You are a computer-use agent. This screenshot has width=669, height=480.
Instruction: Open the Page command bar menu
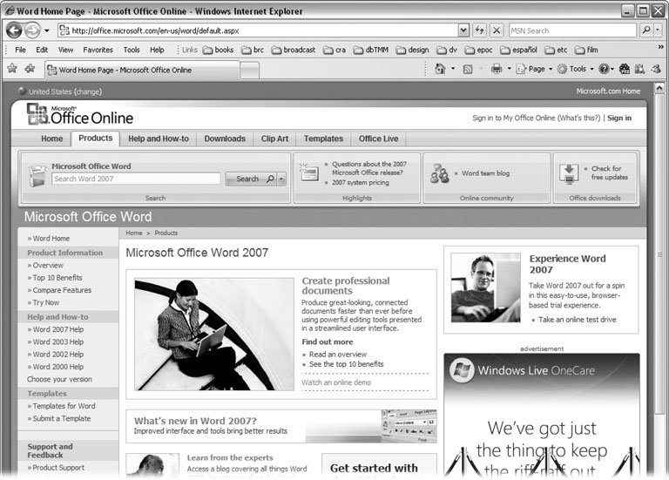(x=534, y=69)
